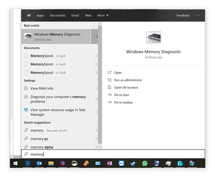Open the More filter dropdown
The image size is (215, 177).
click(103, 15)
